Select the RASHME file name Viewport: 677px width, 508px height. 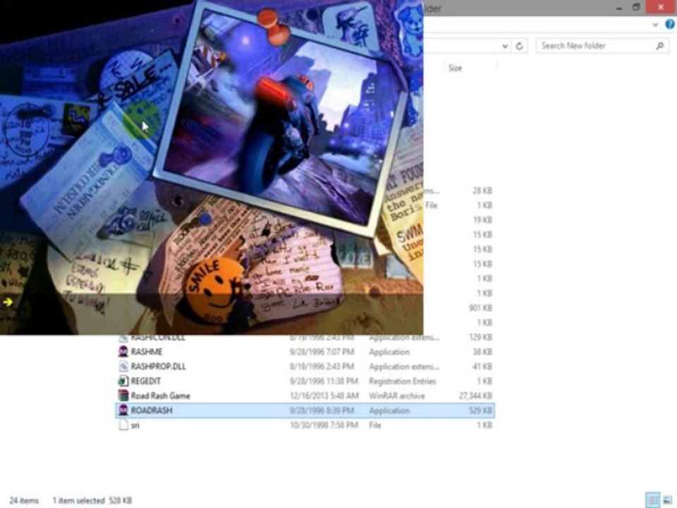(x=147, y=352)
